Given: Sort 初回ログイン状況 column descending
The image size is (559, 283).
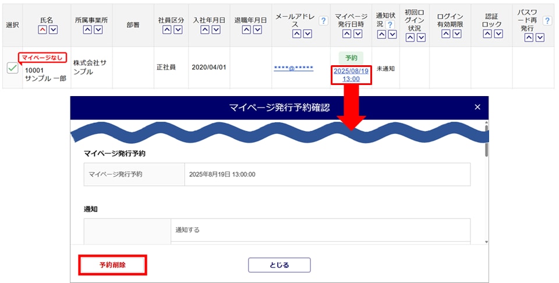Looking at the screenshot, I should coord(420,37).
